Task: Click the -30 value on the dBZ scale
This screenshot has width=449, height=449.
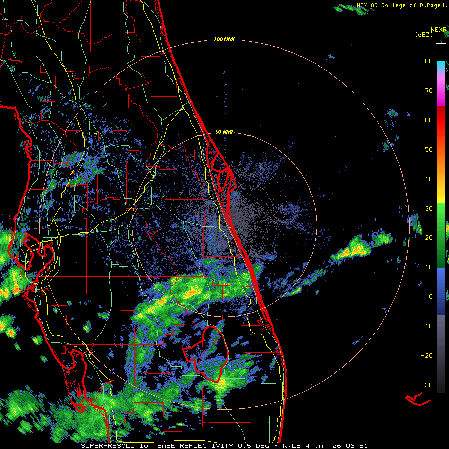Action: pyautogui.click(x=427, y=385)
